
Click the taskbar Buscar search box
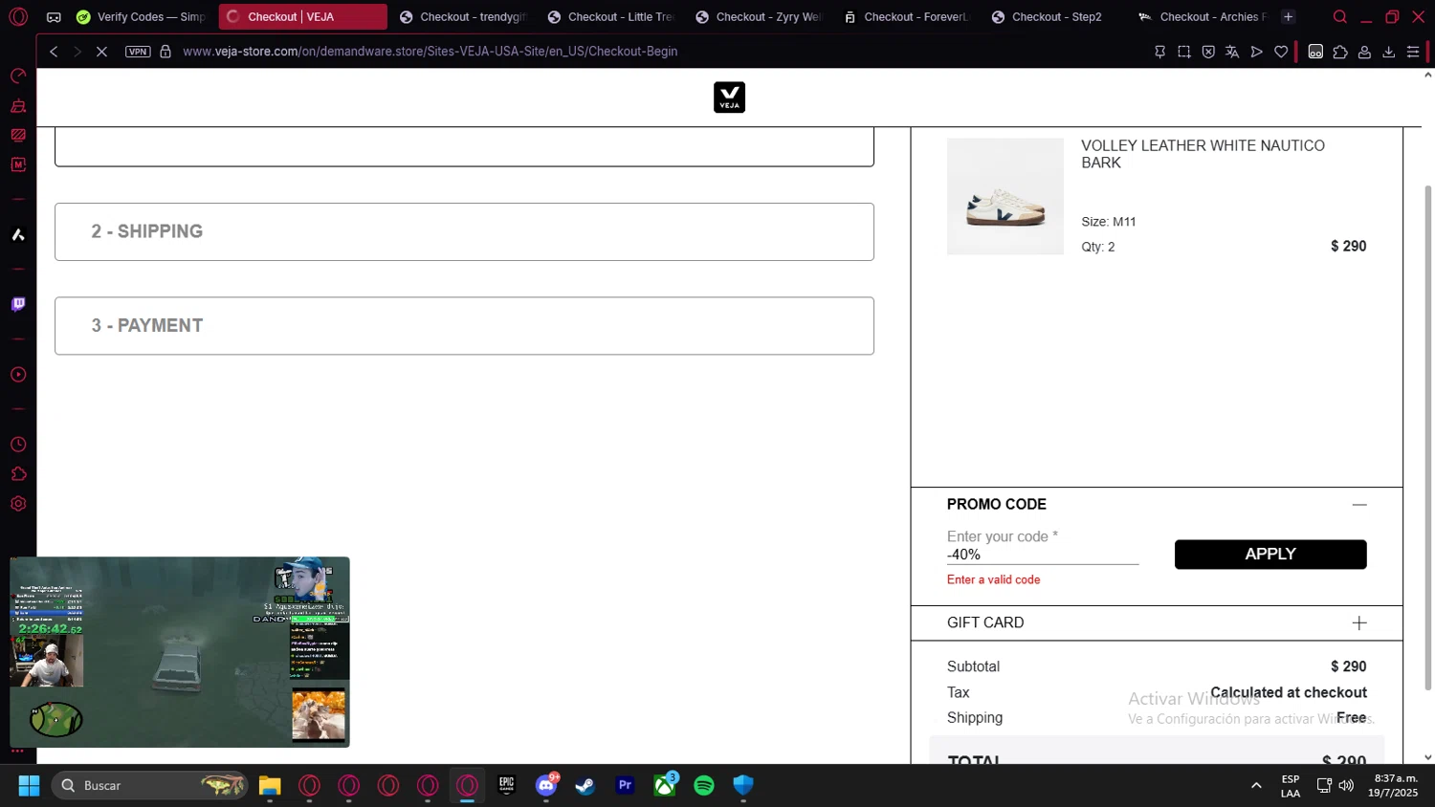150,786
